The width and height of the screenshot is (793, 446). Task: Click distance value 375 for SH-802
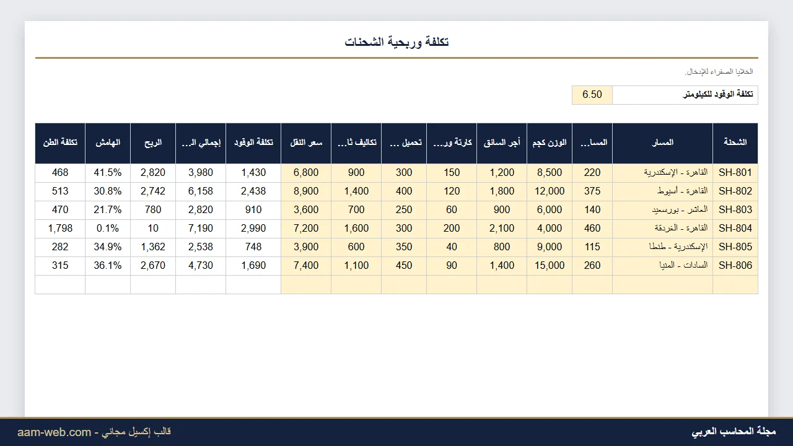point(592,191)
